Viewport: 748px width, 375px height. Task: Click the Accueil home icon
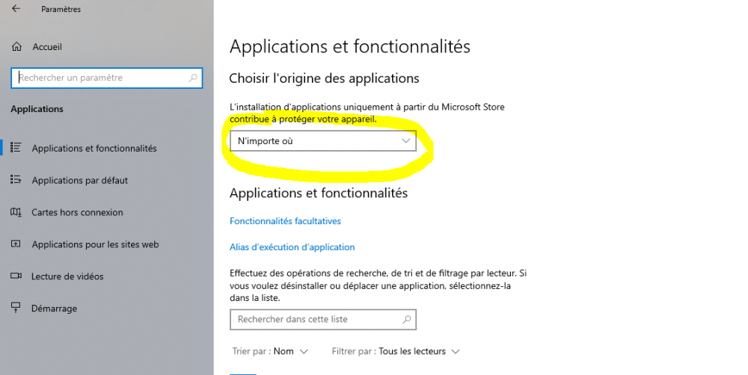(x=16, y=47)
